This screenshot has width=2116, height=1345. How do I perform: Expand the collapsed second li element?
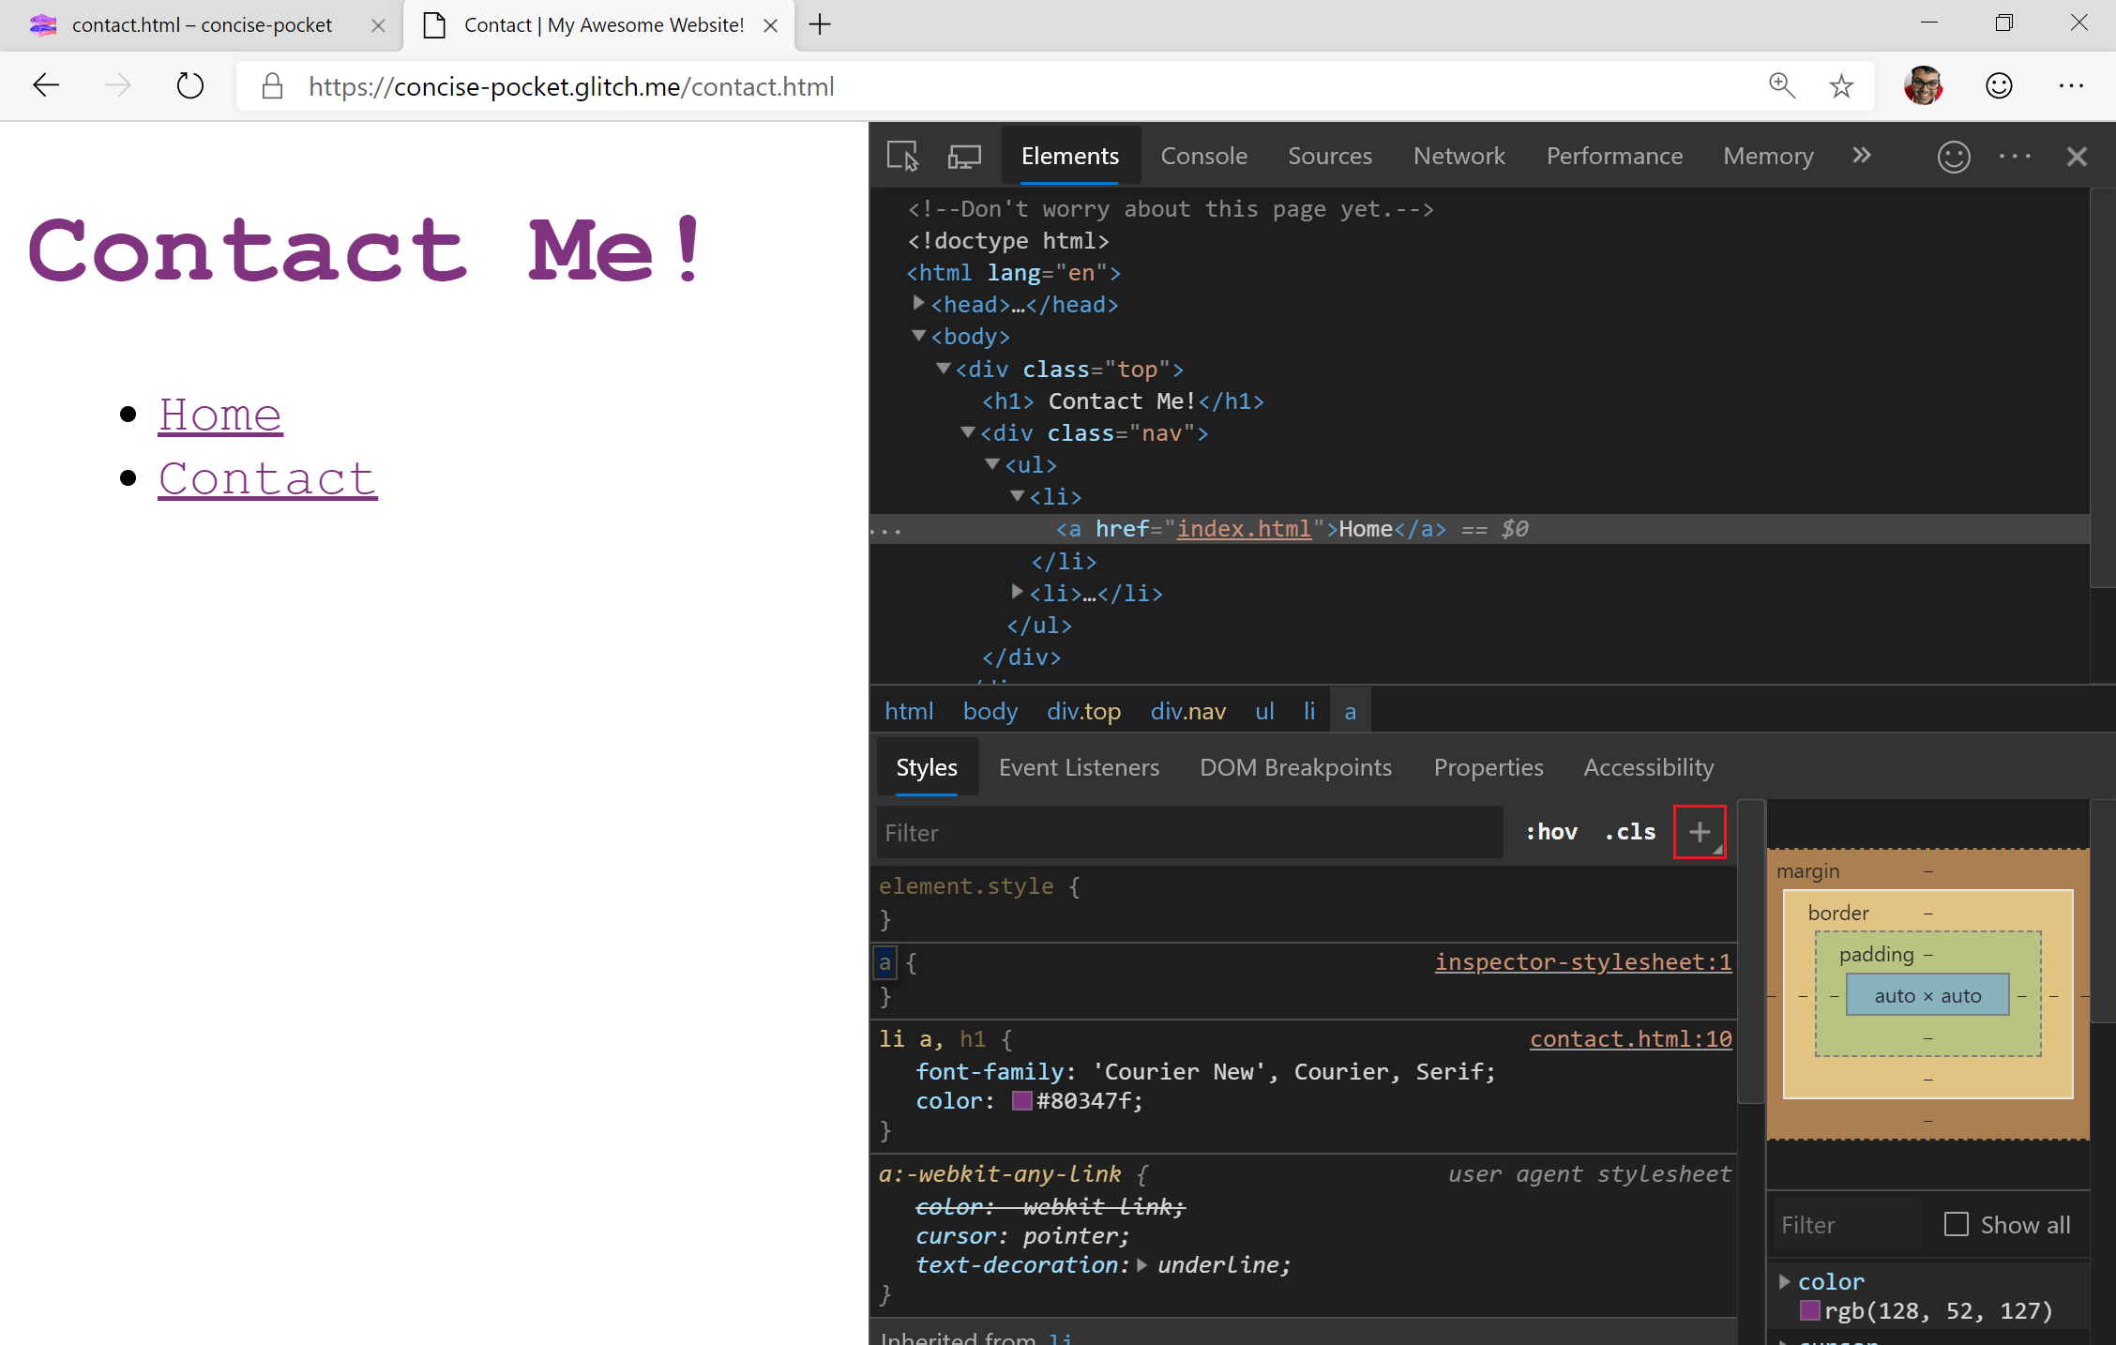(1017, 592)
